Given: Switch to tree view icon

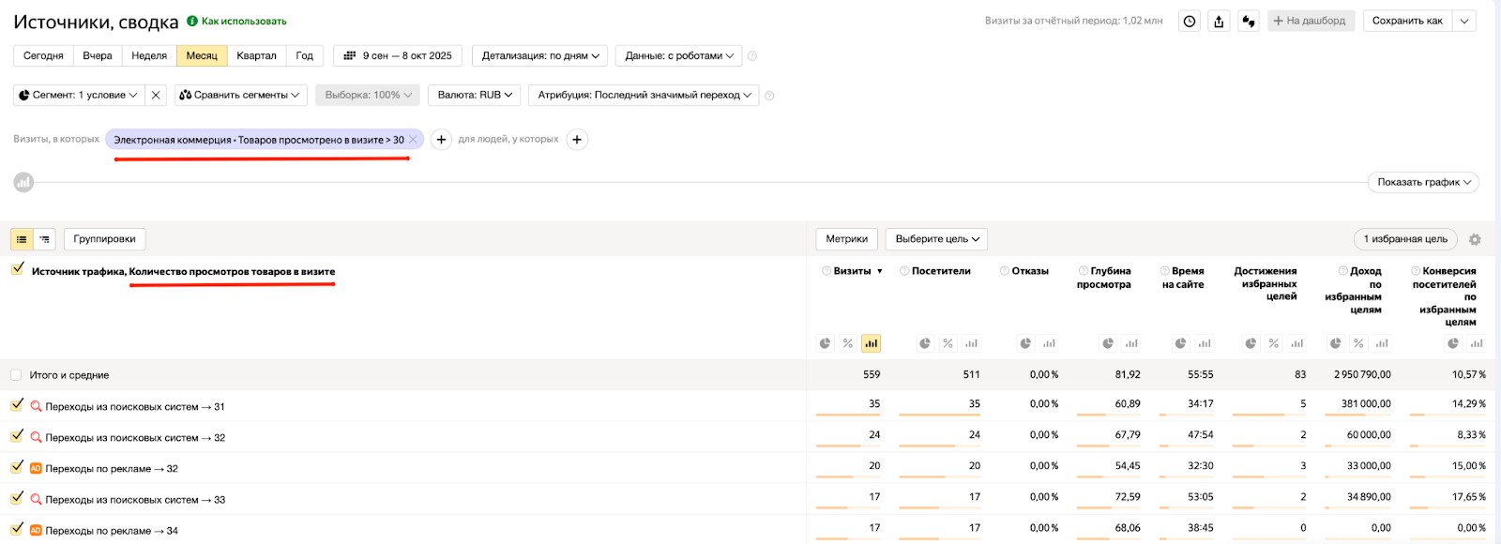Looking at the screenshot, I should pyautogui.click(x=44, y=239).
